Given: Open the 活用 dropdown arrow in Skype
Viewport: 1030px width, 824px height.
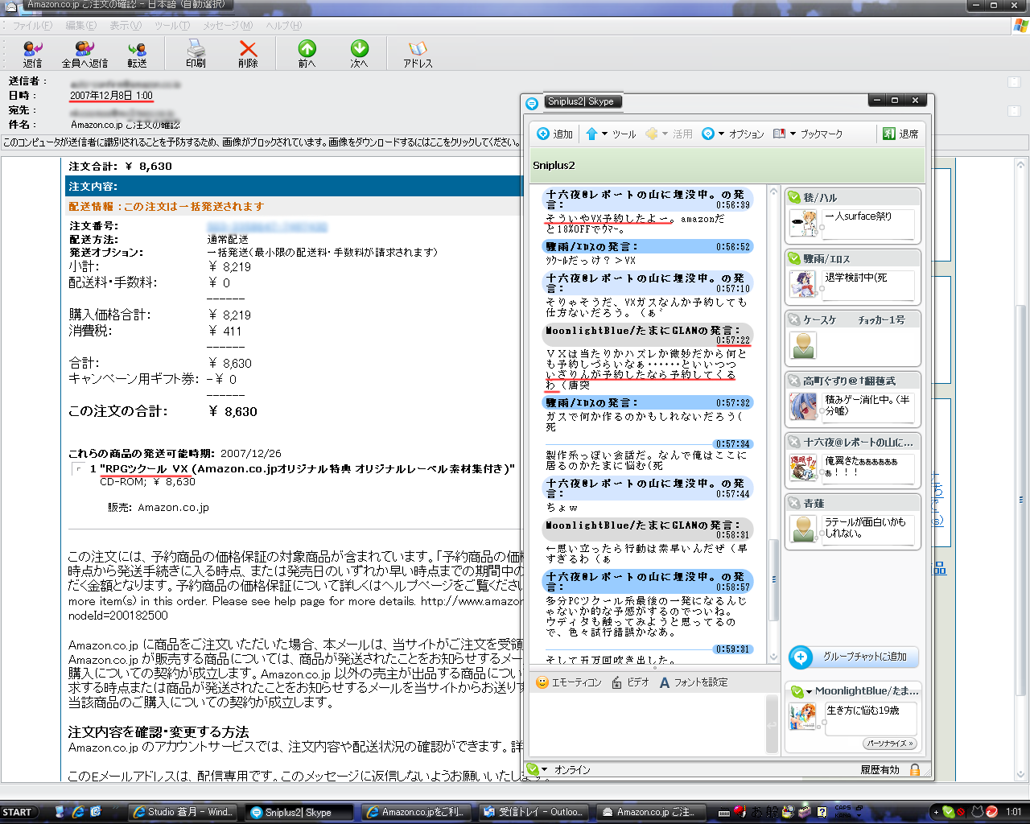Looking at the screenshot, I should [x=665, y=134].
